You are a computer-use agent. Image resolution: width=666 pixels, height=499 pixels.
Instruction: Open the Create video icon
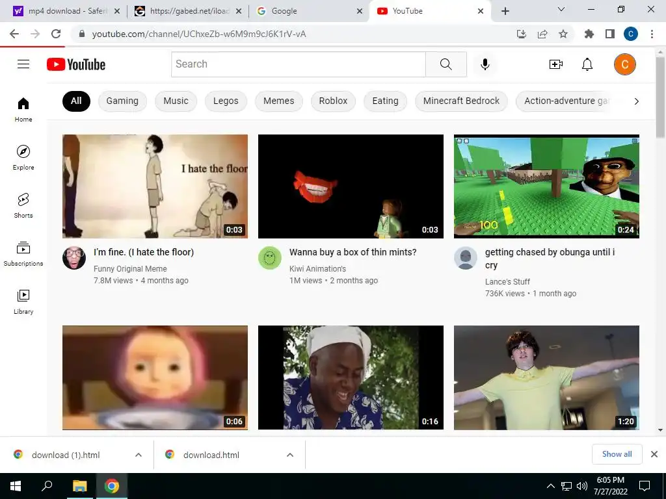(x=556, y=64)
